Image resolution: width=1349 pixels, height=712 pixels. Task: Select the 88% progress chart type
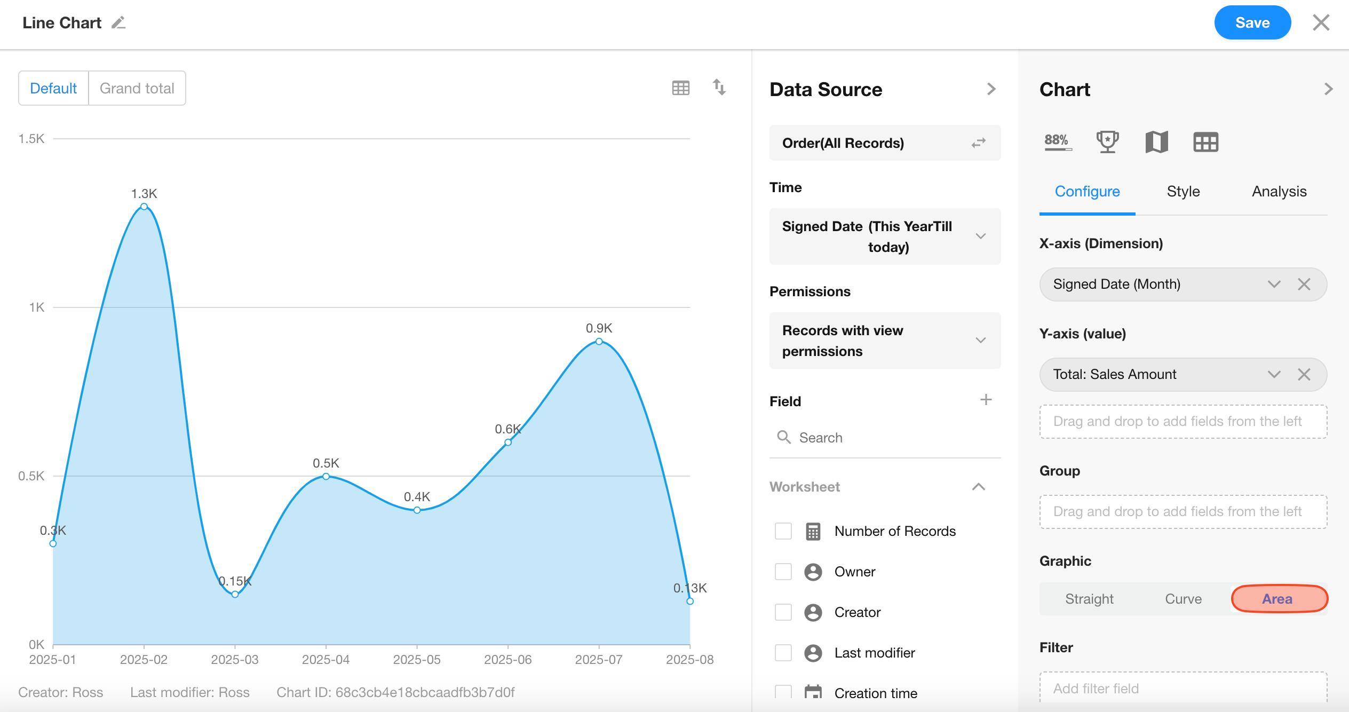[1057, 142]
